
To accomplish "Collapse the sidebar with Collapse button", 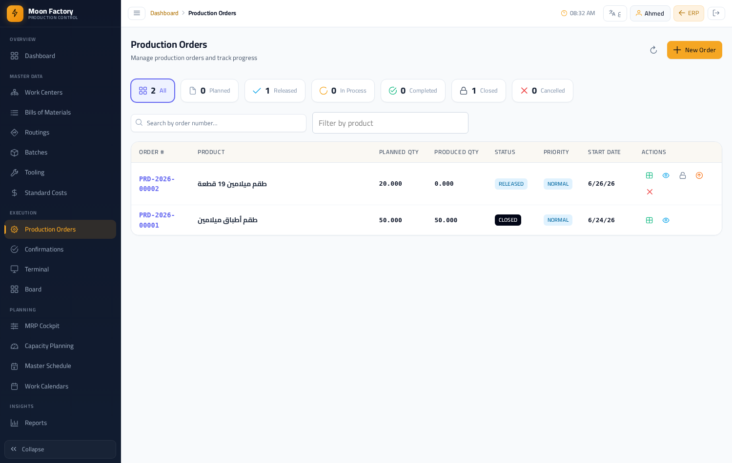I will (x=60, y=449).
